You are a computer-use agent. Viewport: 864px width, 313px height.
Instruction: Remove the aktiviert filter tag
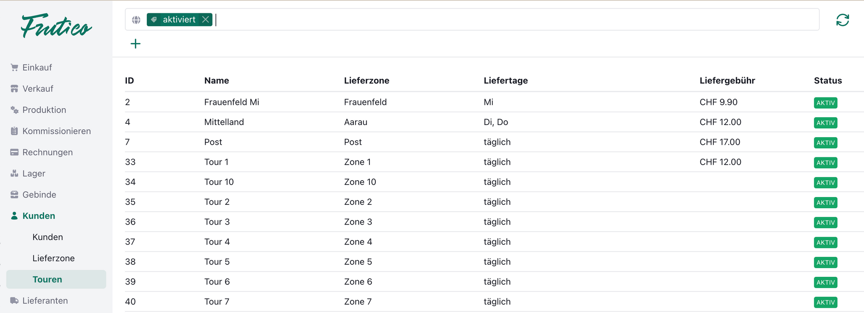coord(206,19)
